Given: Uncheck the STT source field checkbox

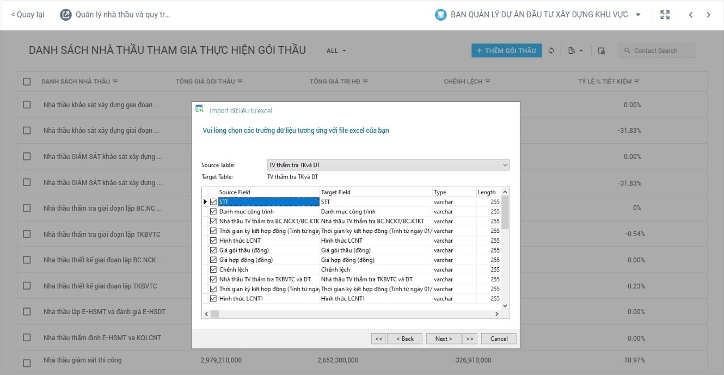Looking at the screenshot, I should [213, 201].
